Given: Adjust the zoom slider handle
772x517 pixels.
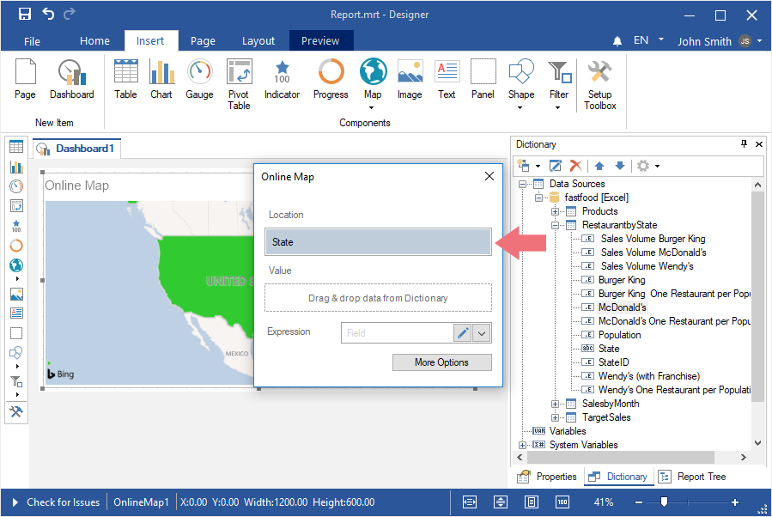Looking at the screenshot, I should pyautogui.click(x=664, y=502).
